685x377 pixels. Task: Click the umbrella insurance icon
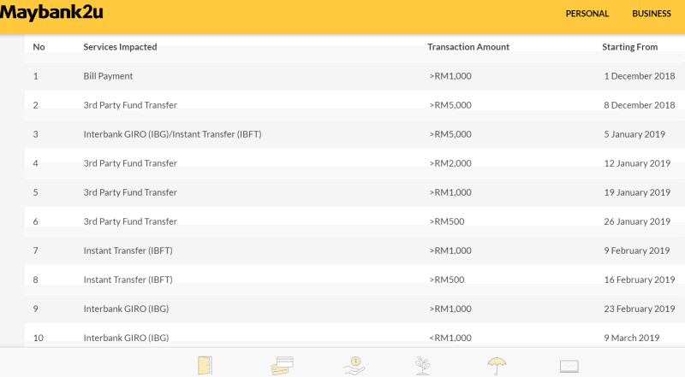tap(497, 366)
